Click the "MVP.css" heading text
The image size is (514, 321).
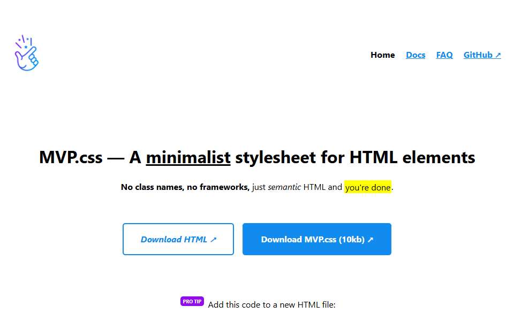[71, 157]
